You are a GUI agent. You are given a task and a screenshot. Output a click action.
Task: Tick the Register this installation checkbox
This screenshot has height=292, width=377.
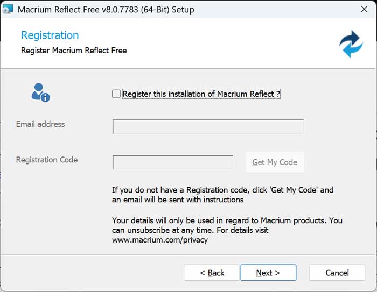(x=116, y=94)
